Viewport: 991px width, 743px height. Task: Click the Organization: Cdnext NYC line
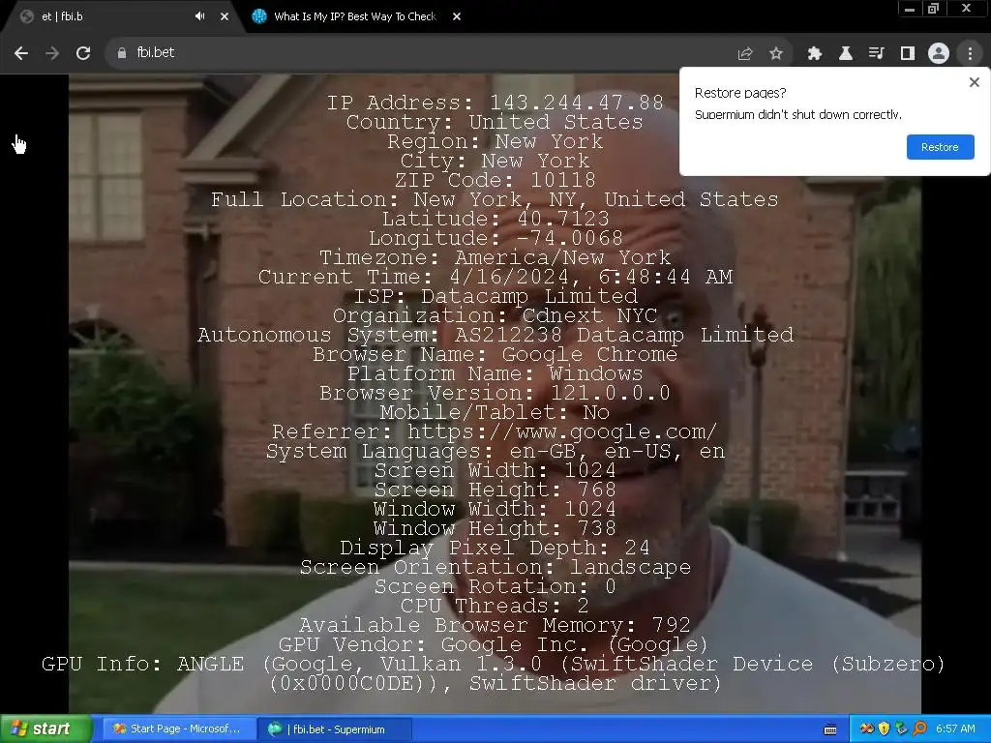[x=495, y=315]
